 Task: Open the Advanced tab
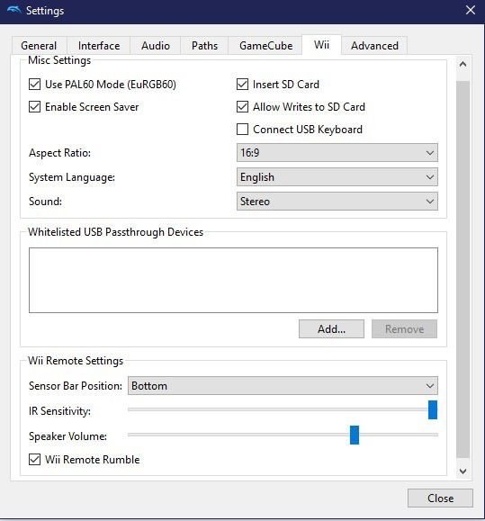tap(374, 46)
